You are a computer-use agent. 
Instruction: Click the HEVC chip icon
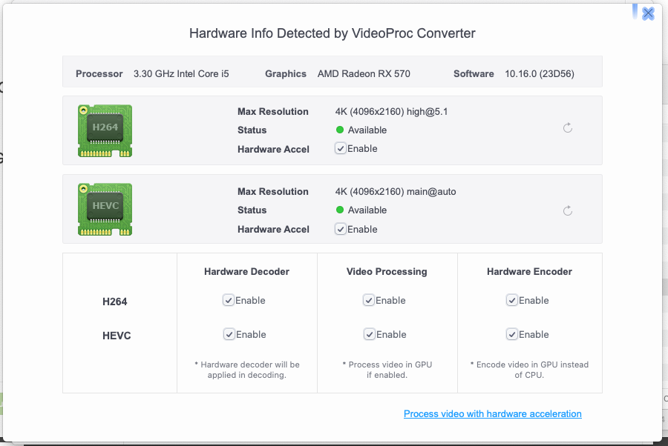click(105, 210)
